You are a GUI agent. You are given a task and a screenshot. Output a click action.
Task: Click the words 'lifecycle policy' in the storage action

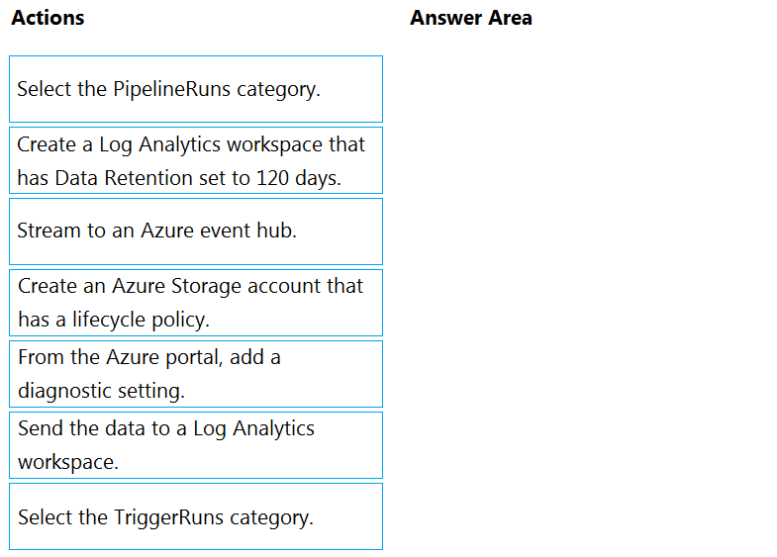click(141, 320)
